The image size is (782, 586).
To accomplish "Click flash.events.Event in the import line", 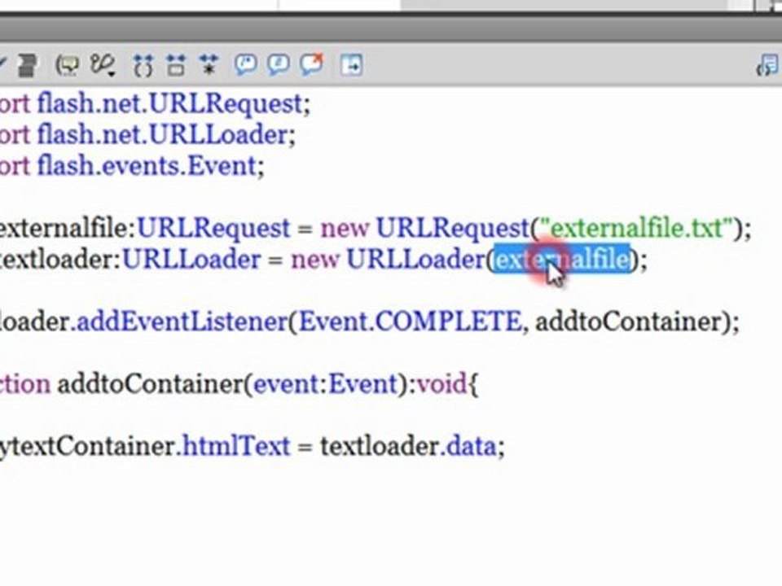I will [147, 166].
